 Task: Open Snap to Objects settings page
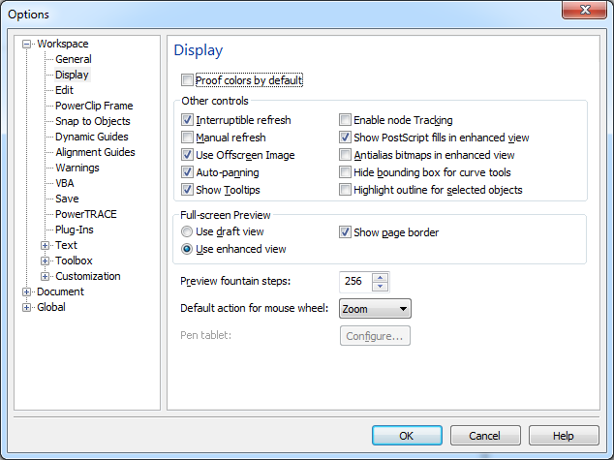[92, 121]
